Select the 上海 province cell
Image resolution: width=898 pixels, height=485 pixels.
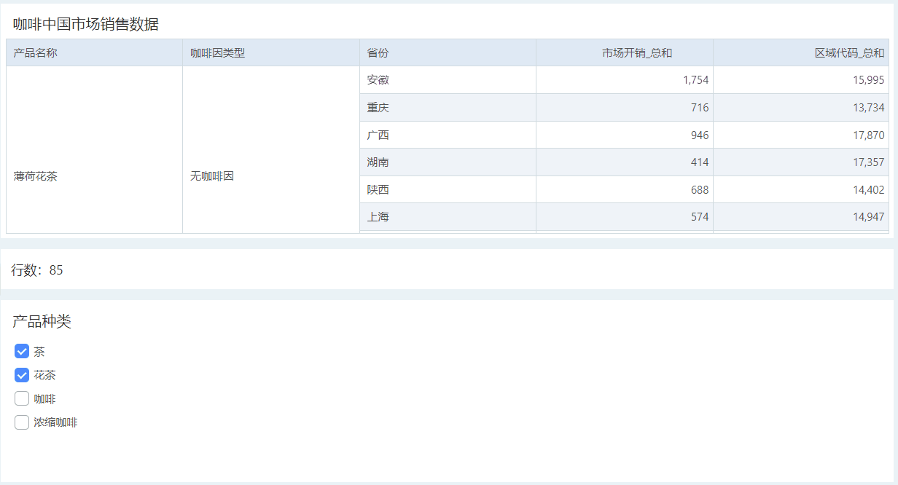point(448,217)
